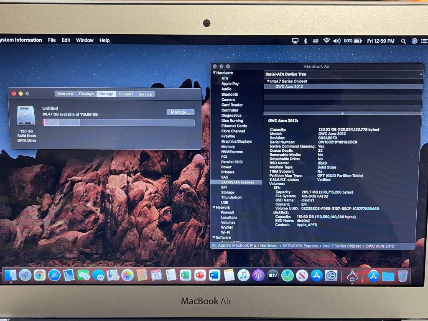
Task: Click the storage usage bar for Untitled
Action: click(x=119, y=122)
